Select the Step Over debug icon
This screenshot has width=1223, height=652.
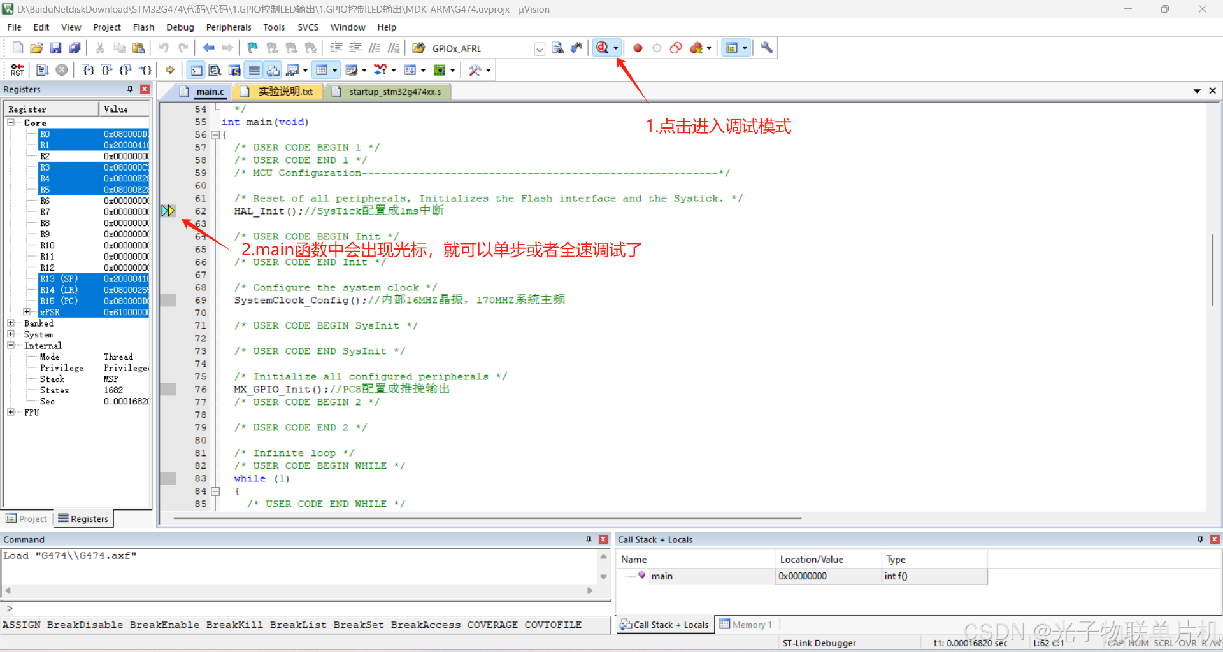click(106, 70)
